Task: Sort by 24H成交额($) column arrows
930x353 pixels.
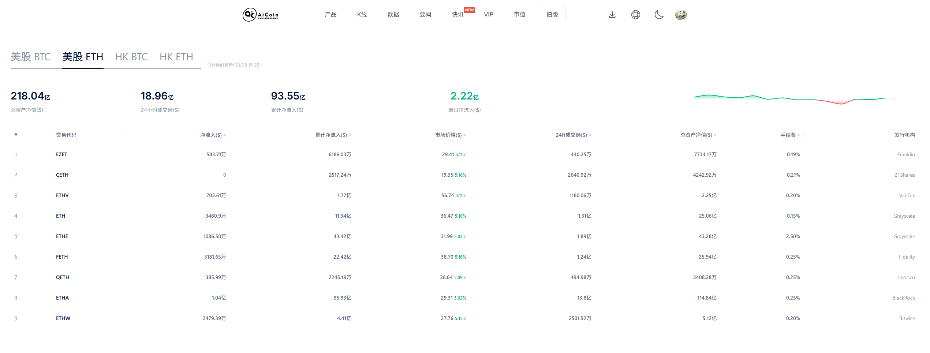Action: tap(590, 135)
